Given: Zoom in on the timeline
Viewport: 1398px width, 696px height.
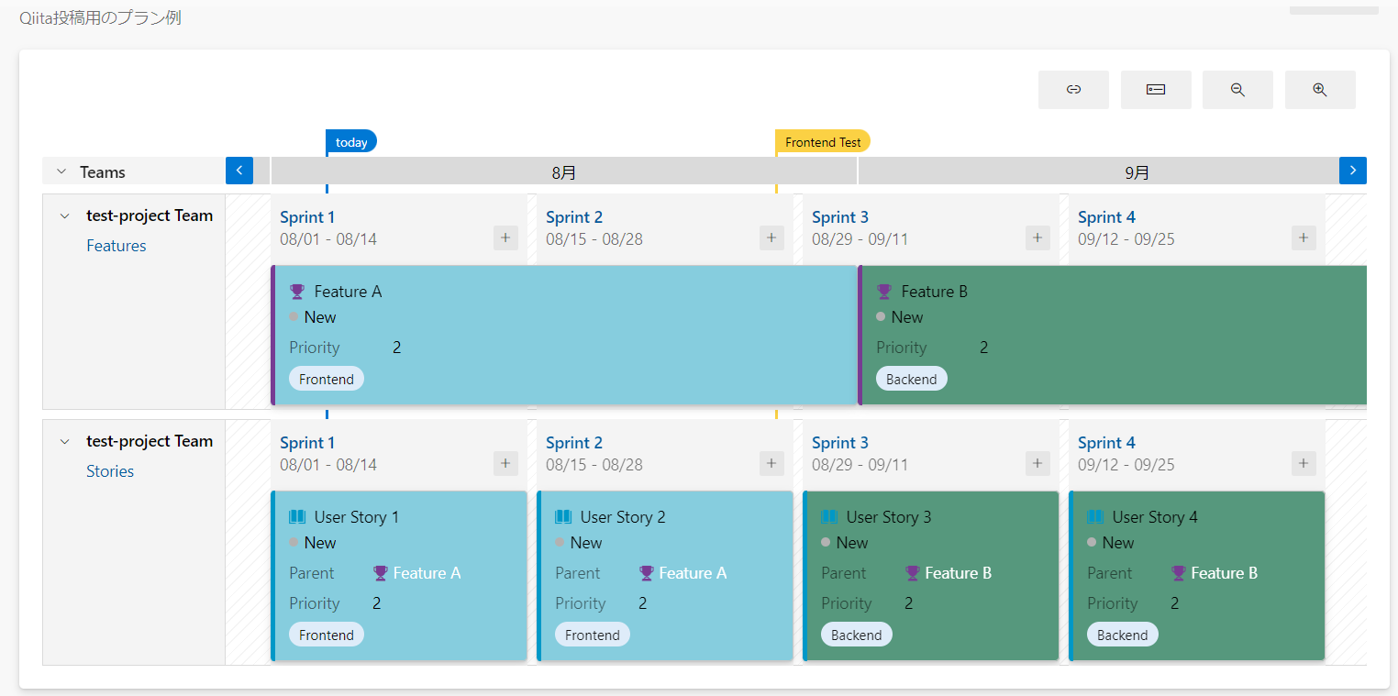Looking at the screenshot, I should [1319, 89].
